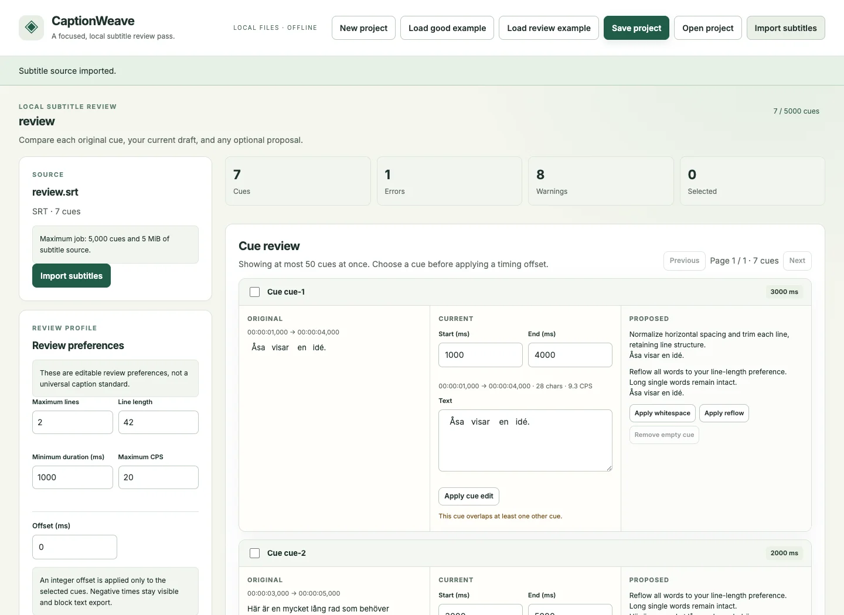Focus the Offset (ms) field
This screenshot has height=615, width=844.
[x=74, y=547]
